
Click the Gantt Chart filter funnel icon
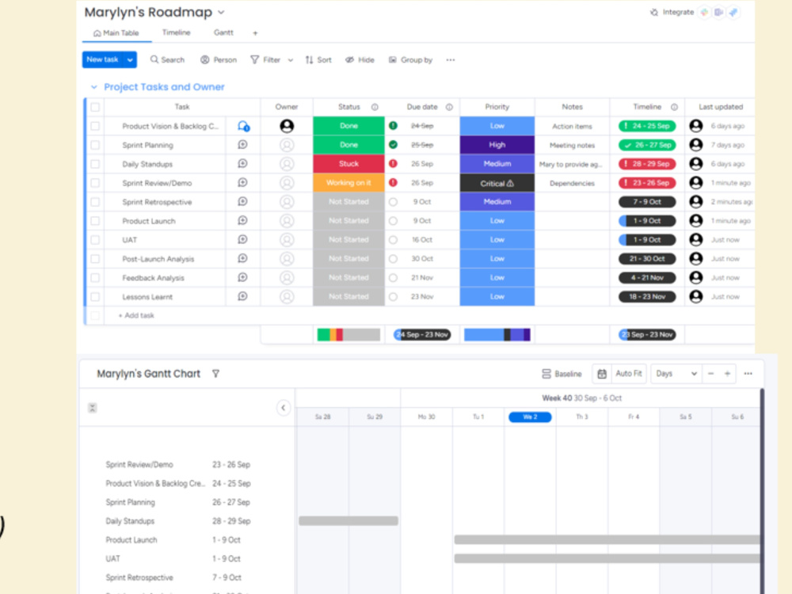pyautogui.click(x=215, y=374)
